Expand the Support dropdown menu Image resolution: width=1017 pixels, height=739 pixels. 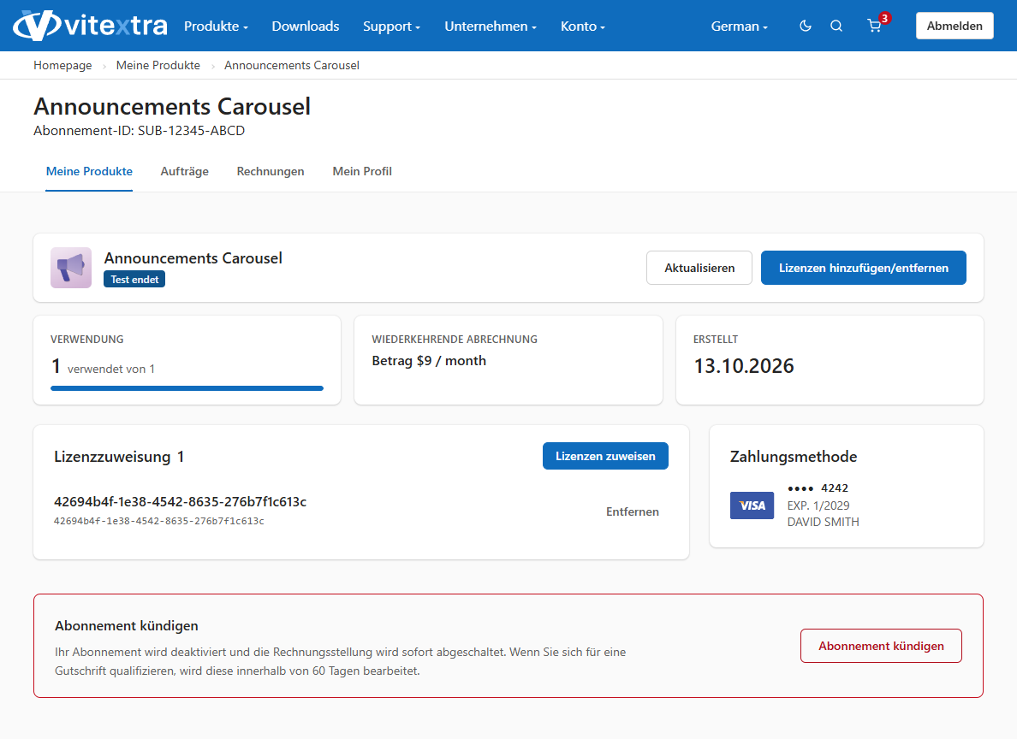(x=392, y=26)
